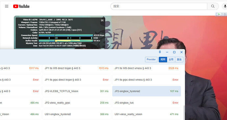227x120 pixels.
Task: Pin the proxy window on top
Action: point(160,52)
